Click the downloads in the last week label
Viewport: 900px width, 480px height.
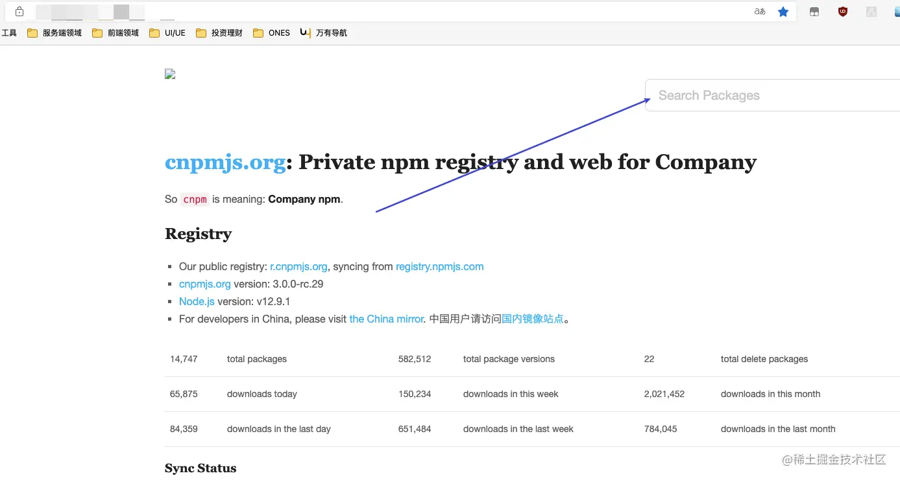click(518, 429)
